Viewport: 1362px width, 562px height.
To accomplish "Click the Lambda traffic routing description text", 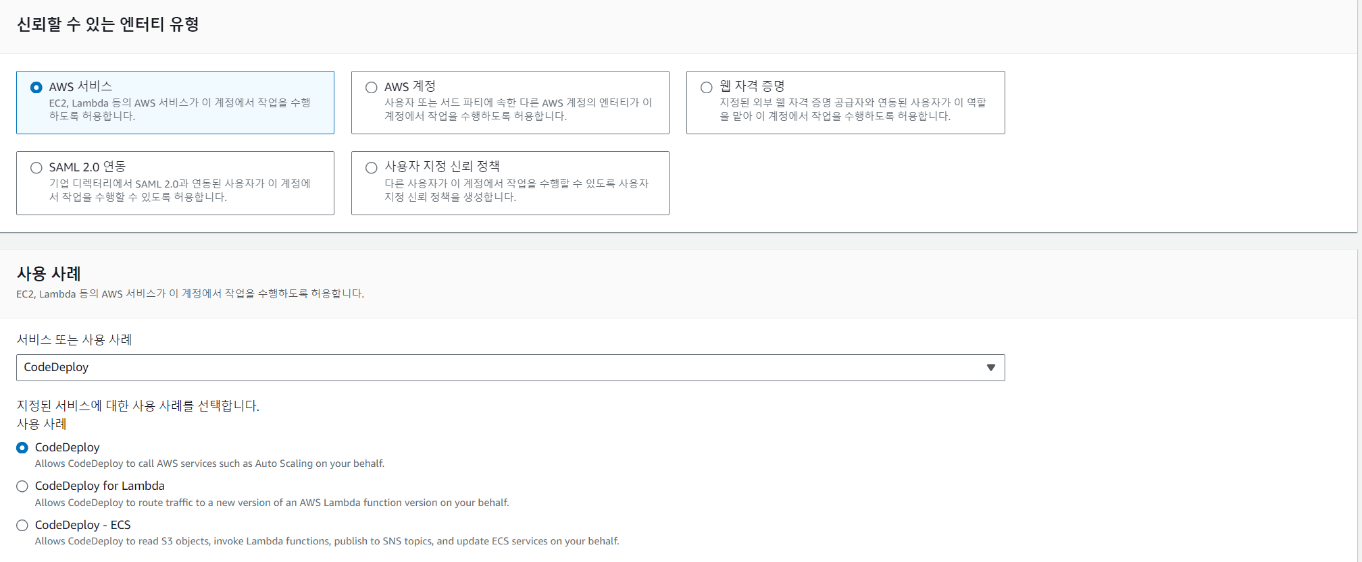I will tap(272, 503).
